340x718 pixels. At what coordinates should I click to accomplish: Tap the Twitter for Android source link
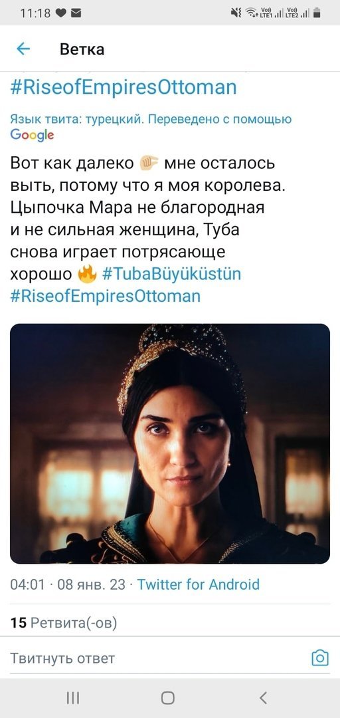[198, 584]
